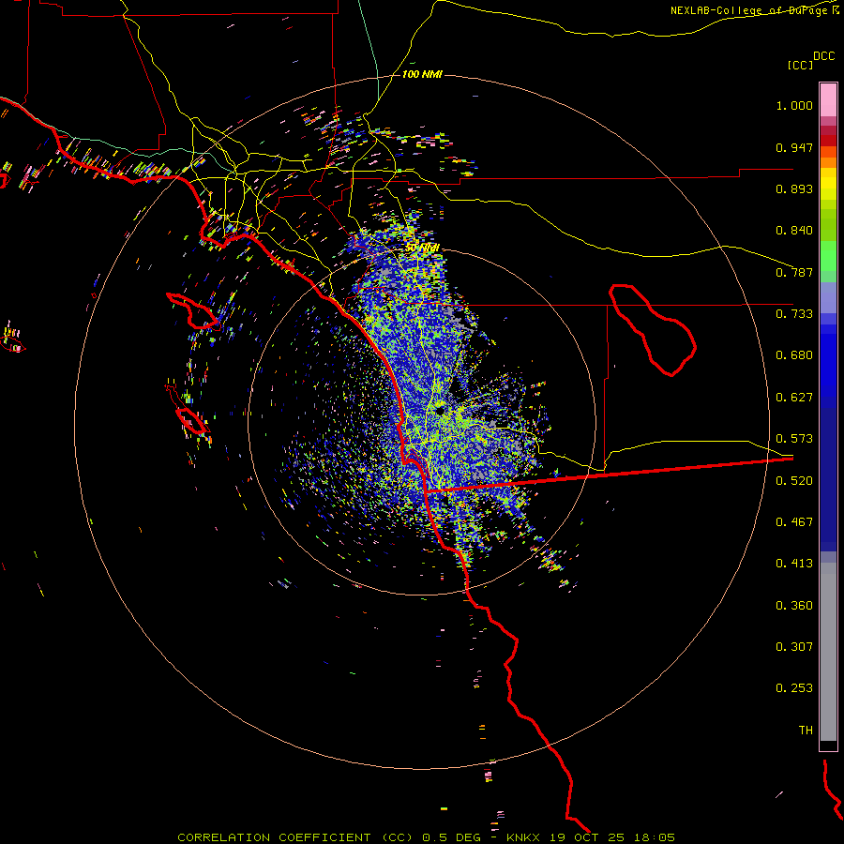The width and height of the screenshot is (844, 844).
Task: Select the 0.467 scale value
Action: [x=794, y=522]
